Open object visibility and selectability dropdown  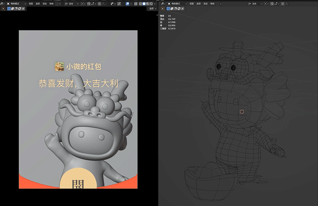point(113,4)
